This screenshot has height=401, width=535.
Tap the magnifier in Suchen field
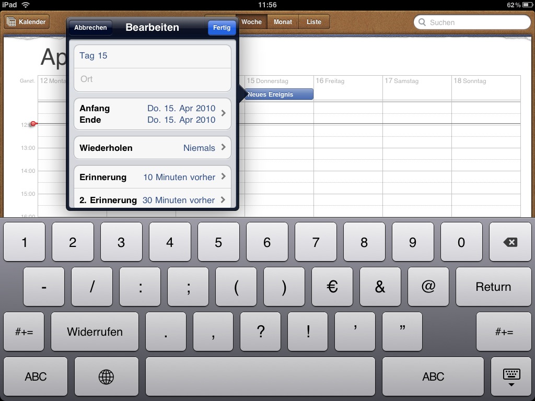(422, 22)
